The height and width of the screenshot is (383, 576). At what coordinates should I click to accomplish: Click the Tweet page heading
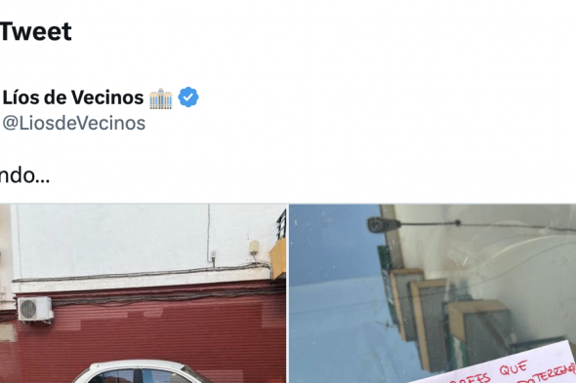coord(35,31)
